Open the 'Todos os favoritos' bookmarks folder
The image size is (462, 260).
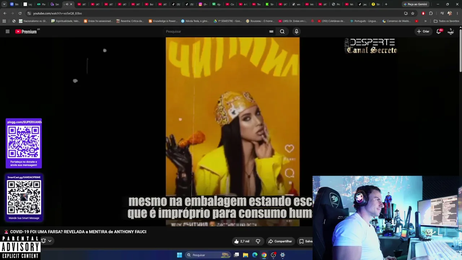tap(446, 21)
